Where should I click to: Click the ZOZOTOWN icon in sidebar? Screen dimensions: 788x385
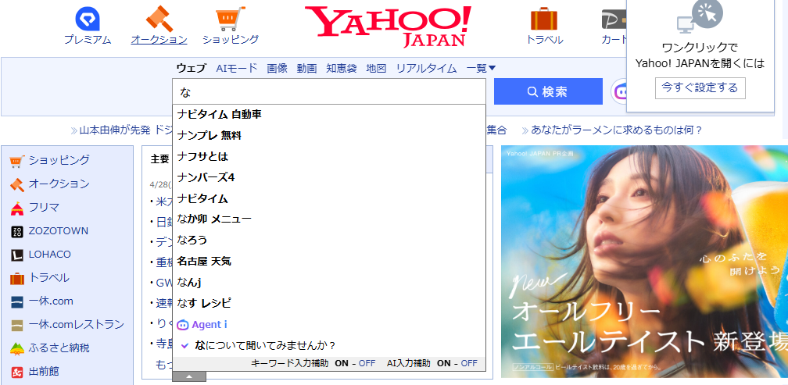click(17, 231)
